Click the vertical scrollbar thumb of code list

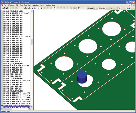click(32, 42)
